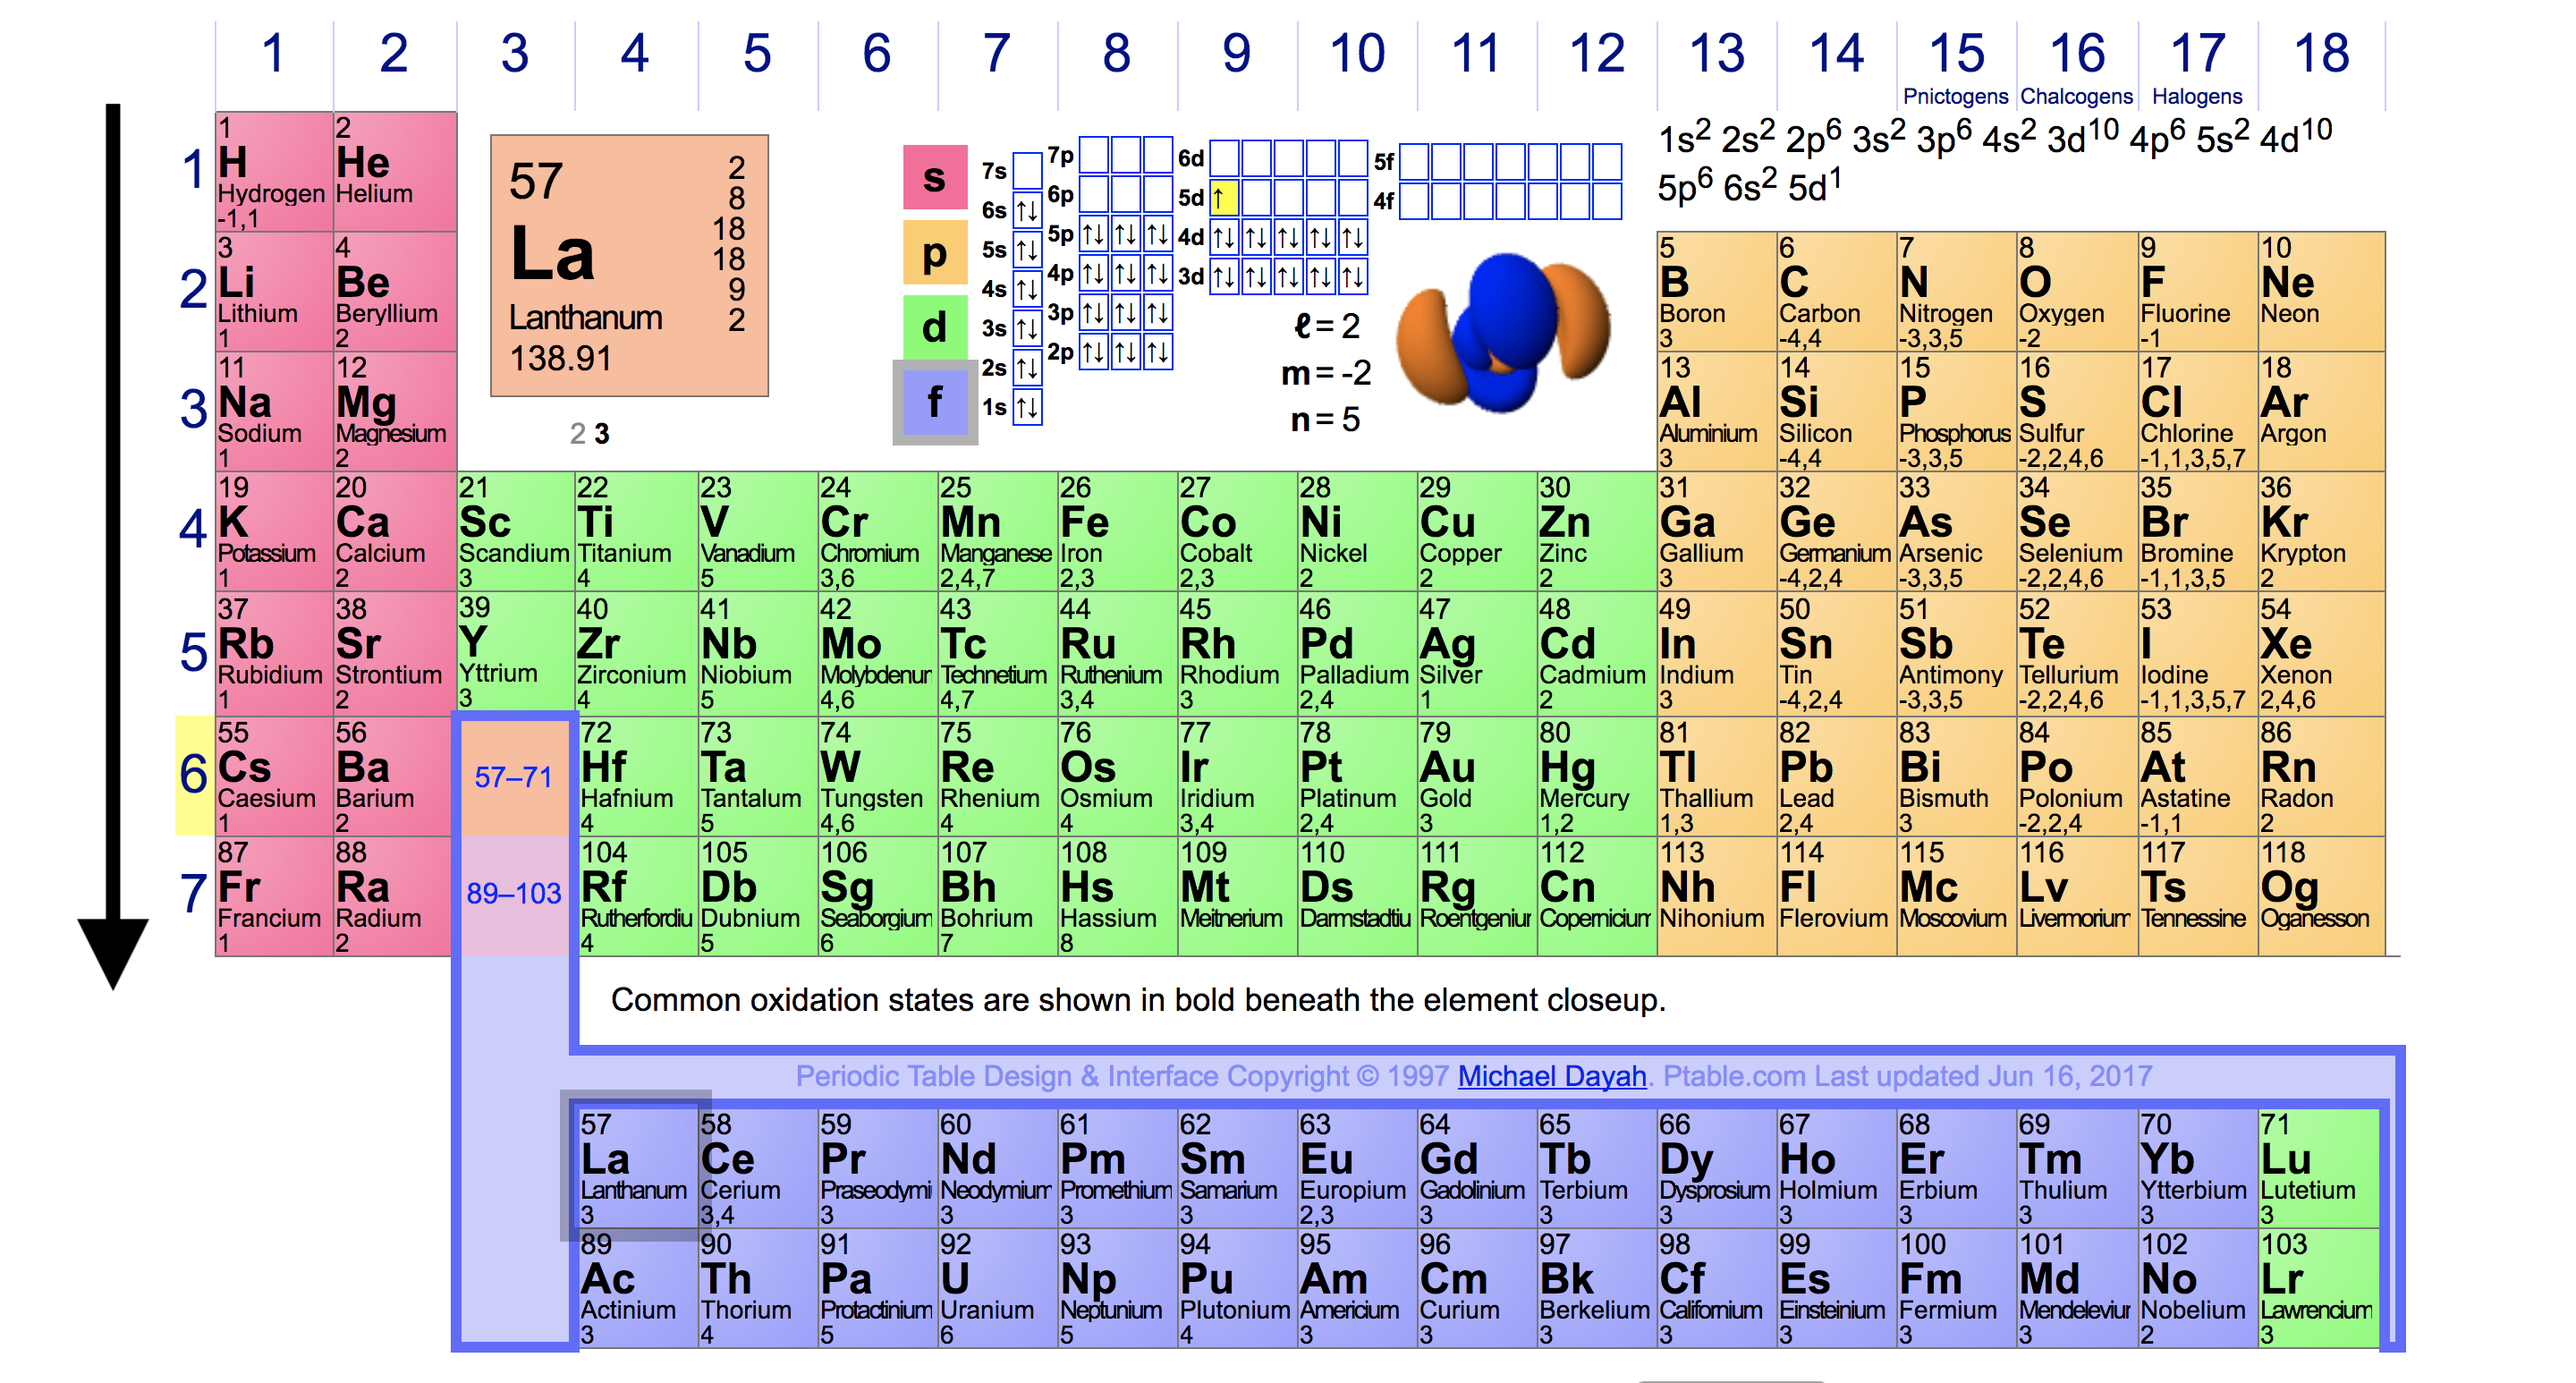Click the Scandium element cell
The image size is (2576, 1383).
click(516, 532)
